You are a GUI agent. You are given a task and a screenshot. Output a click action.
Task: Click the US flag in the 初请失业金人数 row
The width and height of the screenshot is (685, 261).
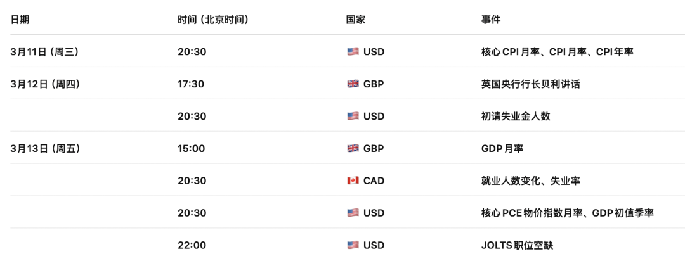click(353, 117)
